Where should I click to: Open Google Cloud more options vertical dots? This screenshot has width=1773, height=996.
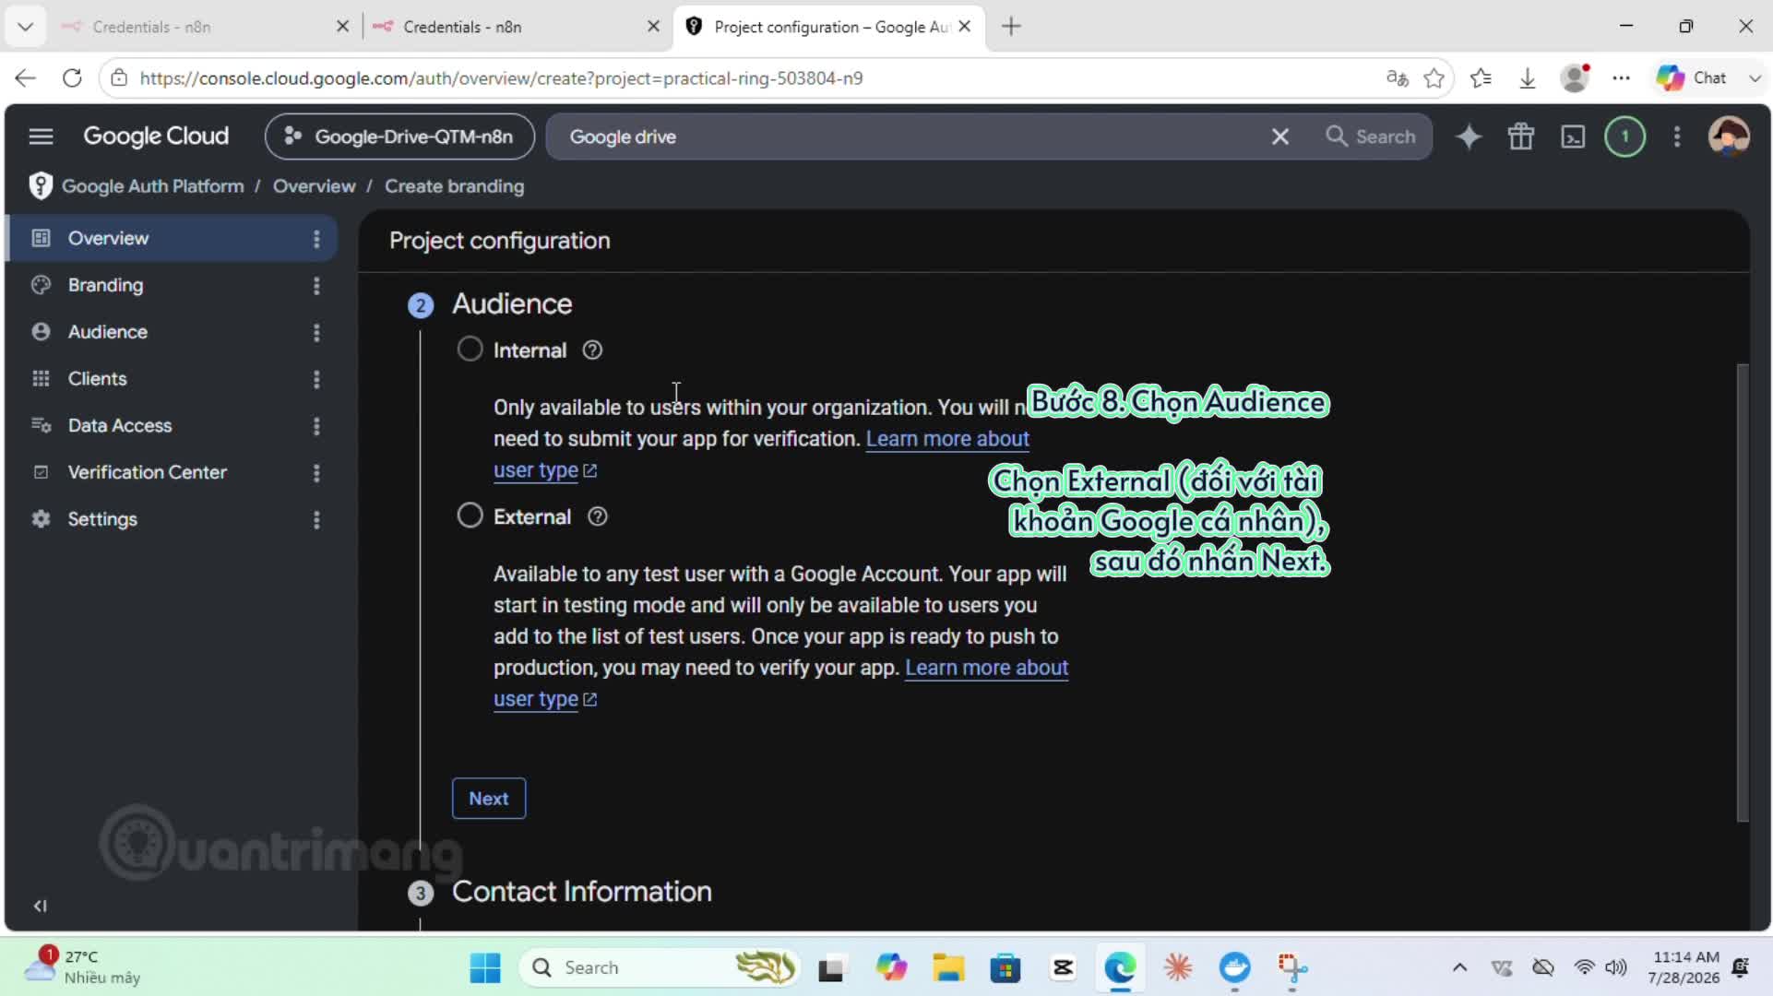(1677, 136)
